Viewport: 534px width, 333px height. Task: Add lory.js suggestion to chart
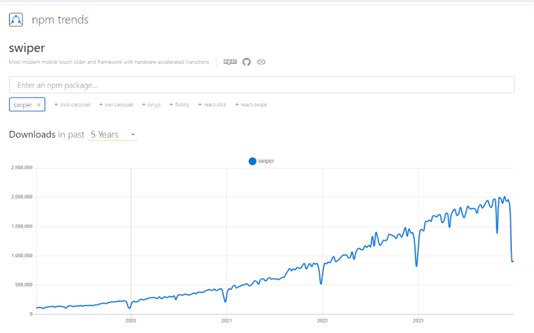[150, 105]
